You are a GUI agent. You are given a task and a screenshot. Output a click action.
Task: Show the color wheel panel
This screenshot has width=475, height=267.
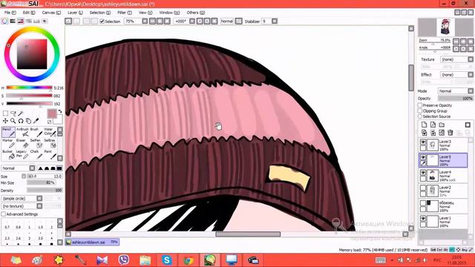tap(4, 22)
